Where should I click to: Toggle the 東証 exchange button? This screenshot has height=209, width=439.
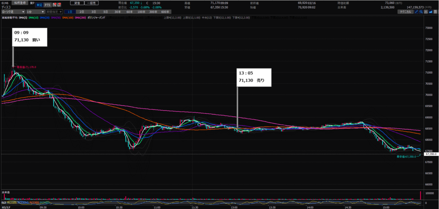coord(39,5)
